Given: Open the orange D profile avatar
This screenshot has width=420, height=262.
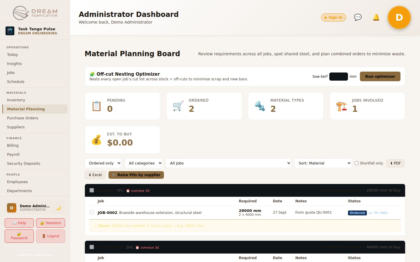Looking at the screenshot, I should 399,17.
